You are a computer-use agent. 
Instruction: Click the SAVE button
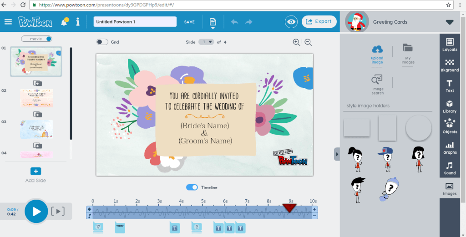[189, 22]
